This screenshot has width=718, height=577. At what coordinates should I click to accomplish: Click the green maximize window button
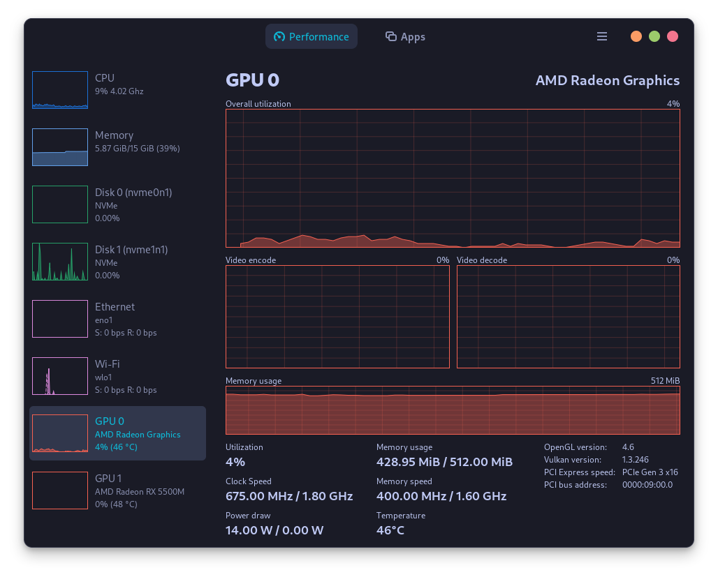coord(654,36)
